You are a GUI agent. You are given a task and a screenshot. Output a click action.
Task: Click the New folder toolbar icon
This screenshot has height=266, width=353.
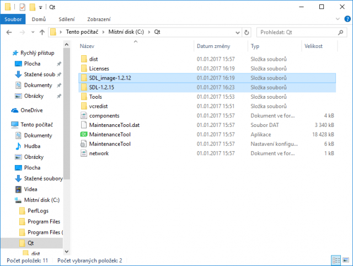[x=33, y=7]
